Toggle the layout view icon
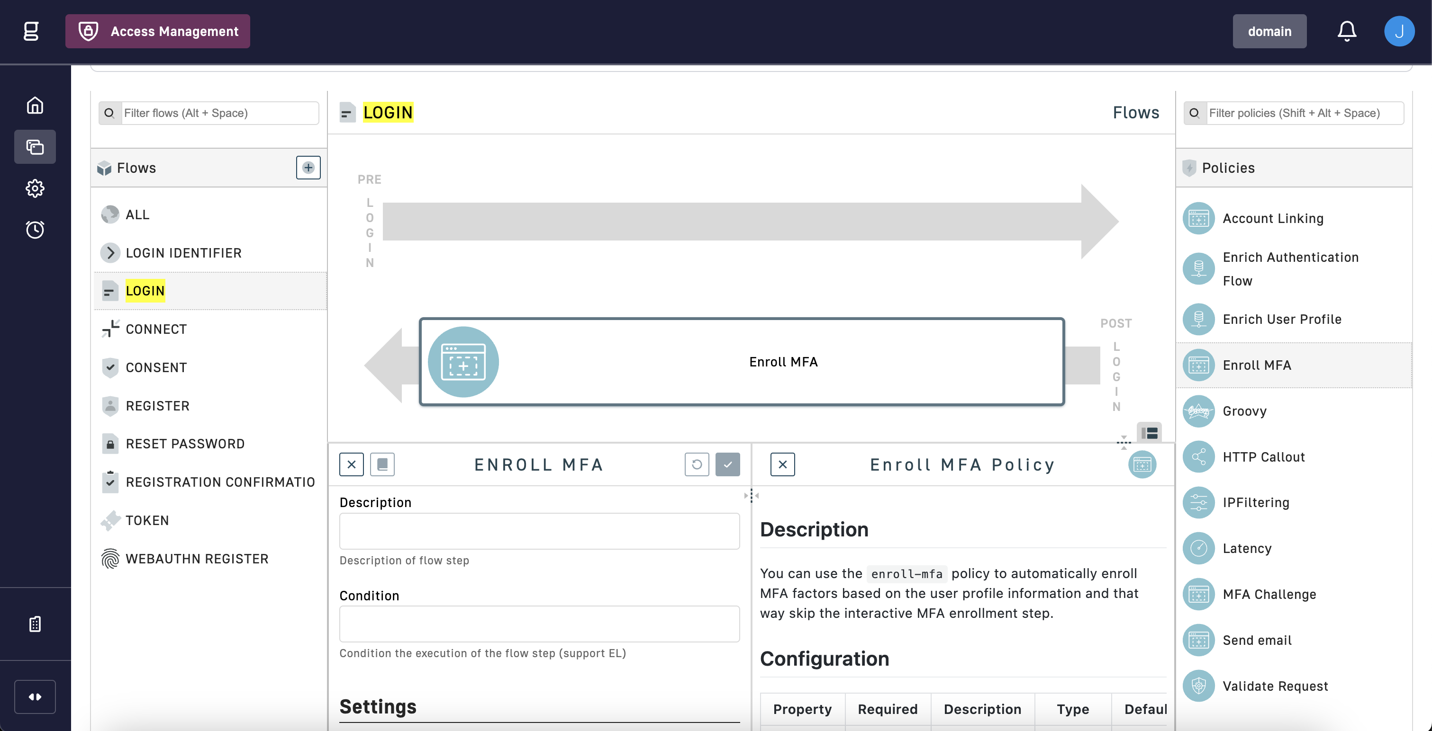 tap(1149, 433)
